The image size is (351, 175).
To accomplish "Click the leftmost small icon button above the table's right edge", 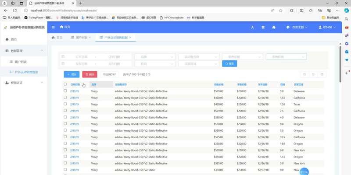I will point(304,74).
